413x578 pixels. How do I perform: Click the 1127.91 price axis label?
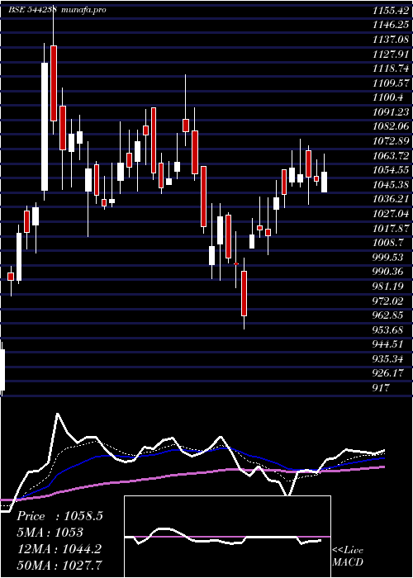[391, 54]
